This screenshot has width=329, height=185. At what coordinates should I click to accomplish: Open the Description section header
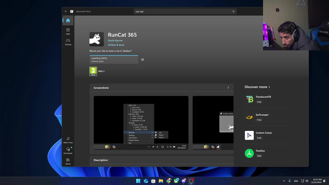click(x=161, y=160)
